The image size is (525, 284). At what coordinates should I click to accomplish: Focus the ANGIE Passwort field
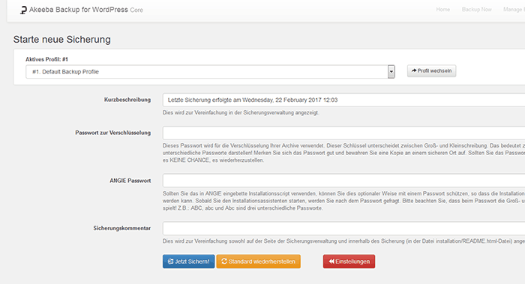click(343, 181)
